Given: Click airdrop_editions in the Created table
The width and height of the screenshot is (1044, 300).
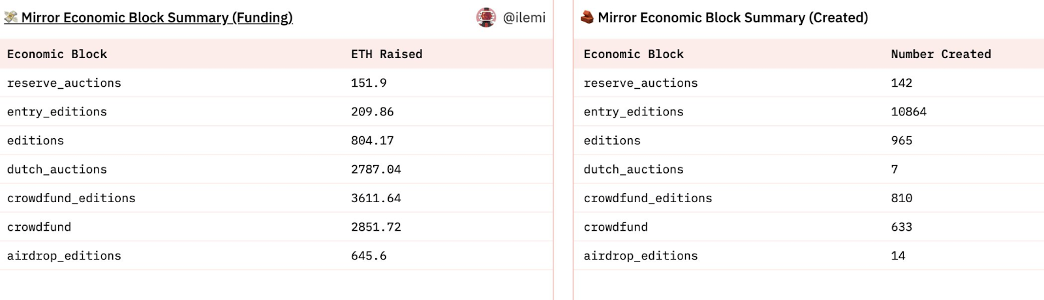Looking at the screenshot, I should (x=640, y=256).
